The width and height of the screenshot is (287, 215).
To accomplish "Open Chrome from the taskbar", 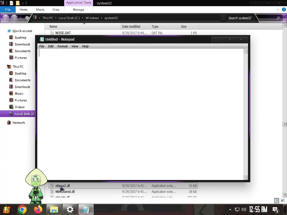I will pos(22,209).
